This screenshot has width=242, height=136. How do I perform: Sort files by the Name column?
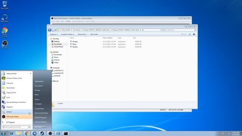tap(72, 38)
